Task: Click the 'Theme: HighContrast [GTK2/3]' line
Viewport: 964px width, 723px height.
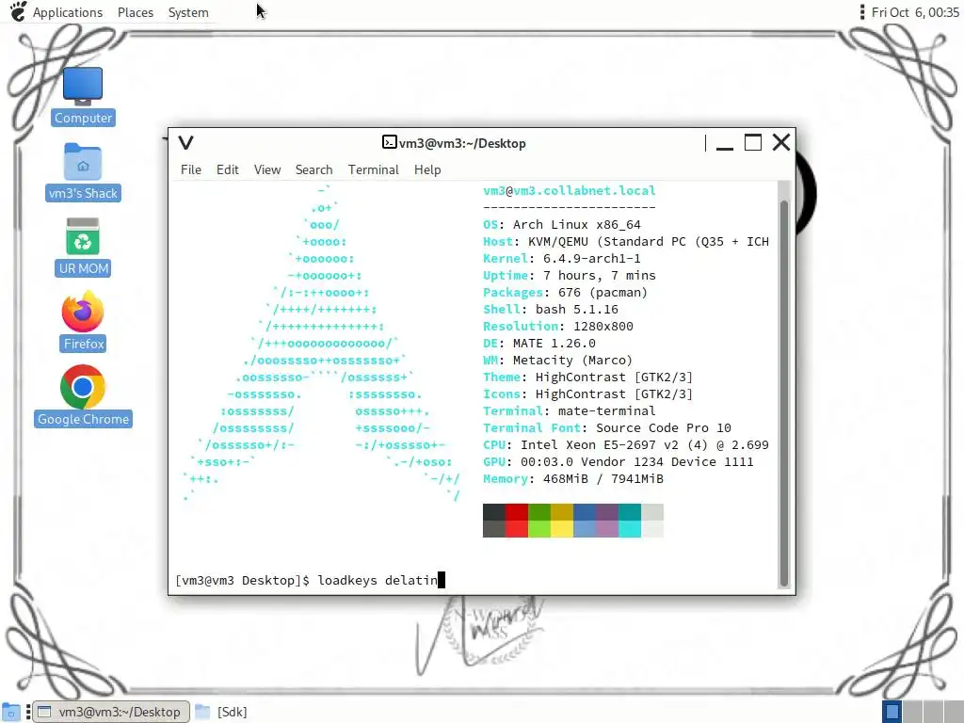Action: 587,377
